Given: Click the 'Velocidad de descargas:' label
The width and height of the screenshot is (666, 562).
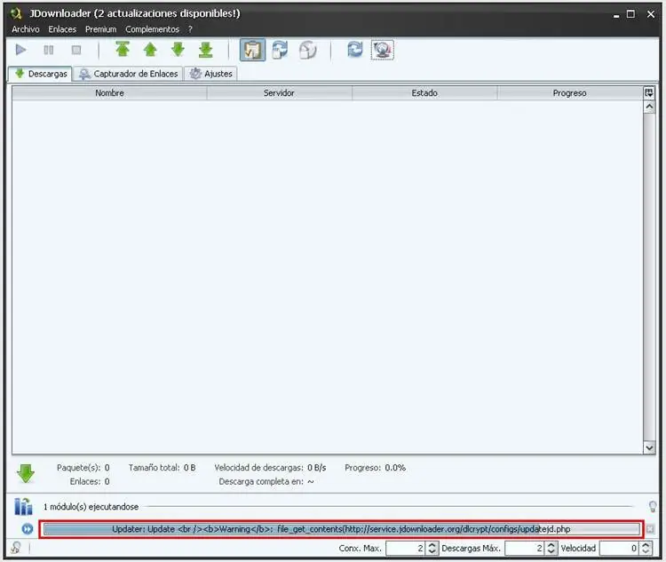Looking at the screenshot, I should 258,468.
